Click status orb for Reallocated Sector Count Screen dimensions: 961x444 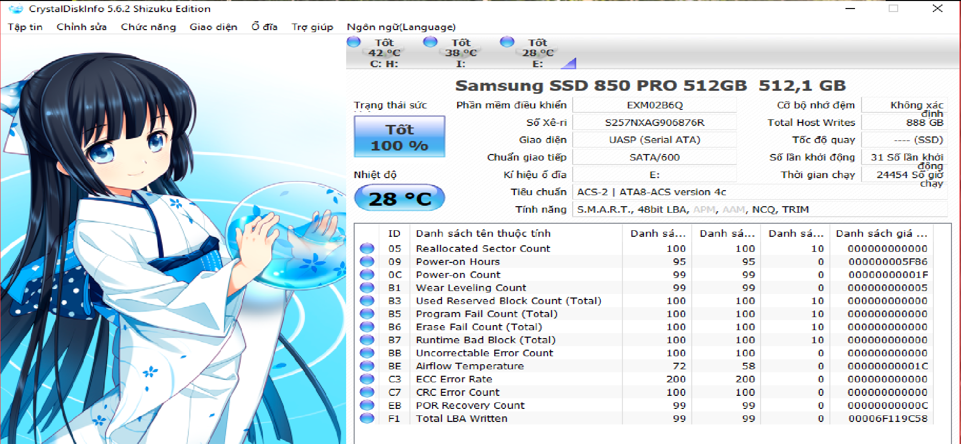[x=367, y=248]
